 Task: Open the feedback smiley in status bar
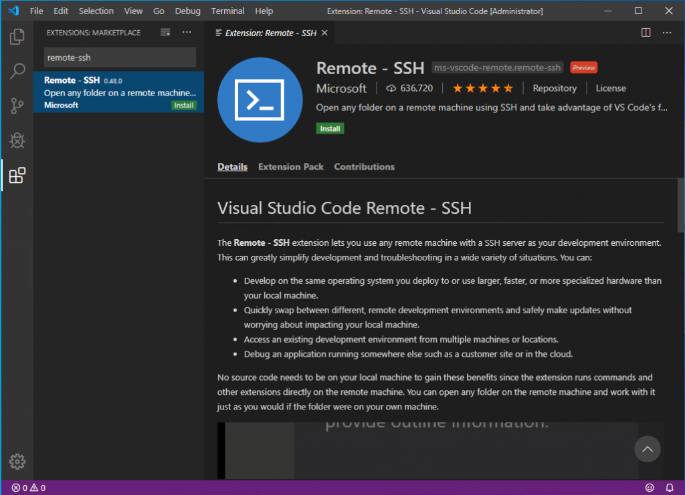[650, 488]
